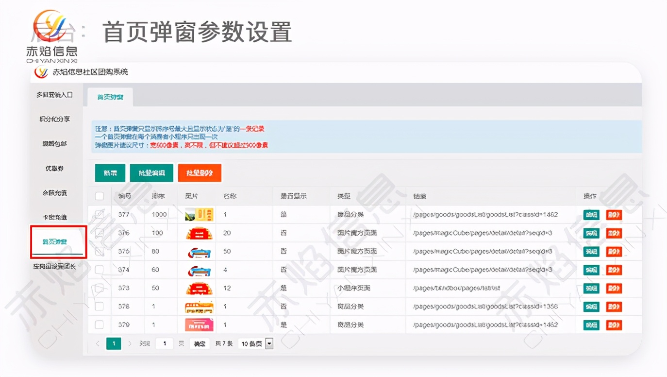The width and height of the screenshot is (667, 377).
Task: Click the orange 批量删除 button
Action: tap(200, 173)
